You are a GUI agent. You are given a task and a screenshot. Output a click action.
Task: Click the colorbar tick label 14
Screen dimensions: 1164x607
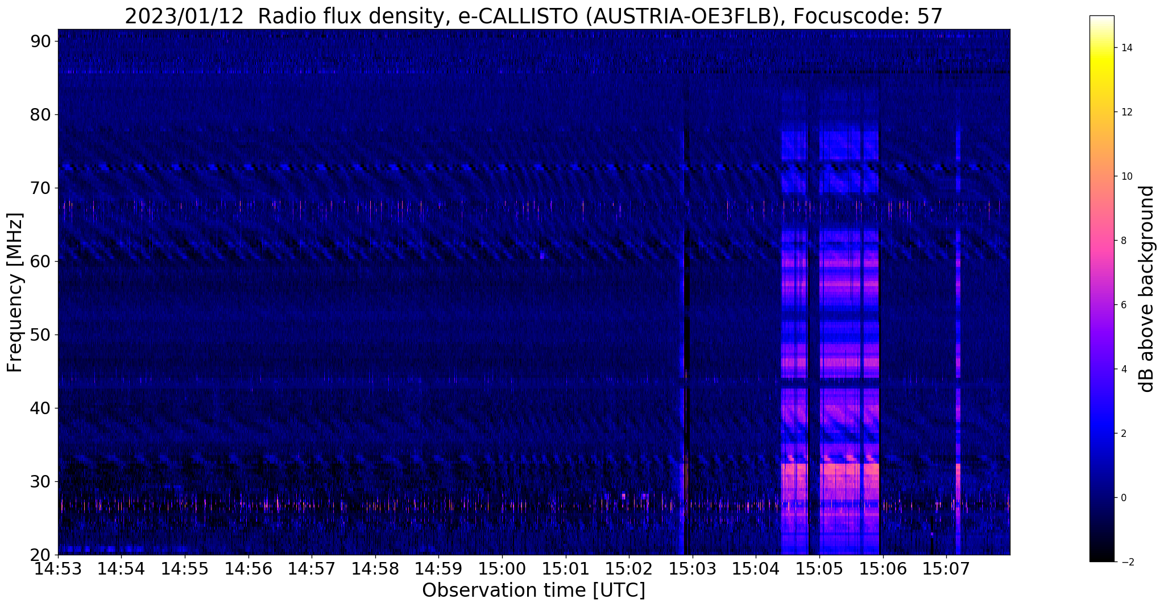coord(1126,48)
